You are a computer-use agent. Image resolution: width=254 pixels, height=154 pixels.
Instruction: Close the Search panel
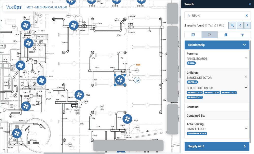coord(250,4)
